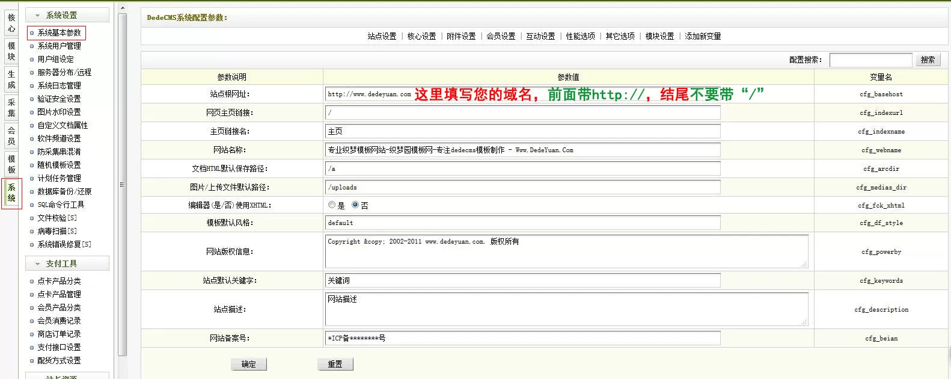The width and height of the screenshot is (951, 379).
Task: Open 支付接口设置 entry
Action: (59, 347)
